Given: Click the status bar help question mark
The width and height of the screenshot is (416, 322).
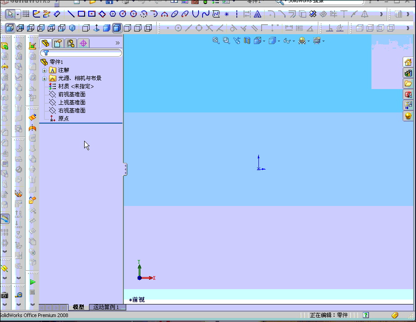Looking at the screenshot, I should coord(366,315).
